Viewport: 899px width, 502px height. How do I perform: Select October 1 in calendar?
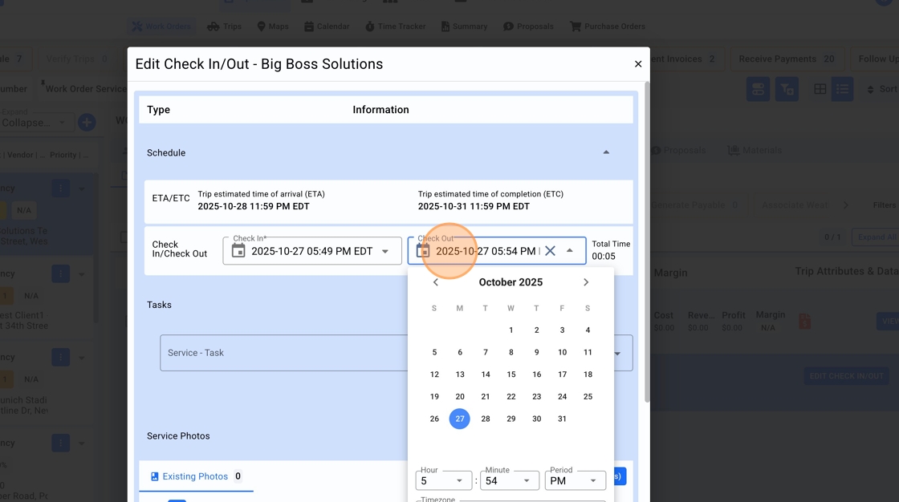tap(511, 330)
